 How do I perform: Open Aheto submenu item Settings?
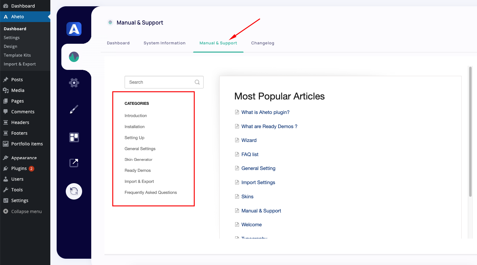(12, 37)
